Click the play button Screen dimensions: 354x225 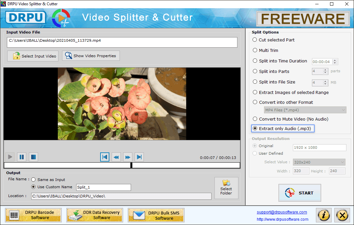coord(10,157)
